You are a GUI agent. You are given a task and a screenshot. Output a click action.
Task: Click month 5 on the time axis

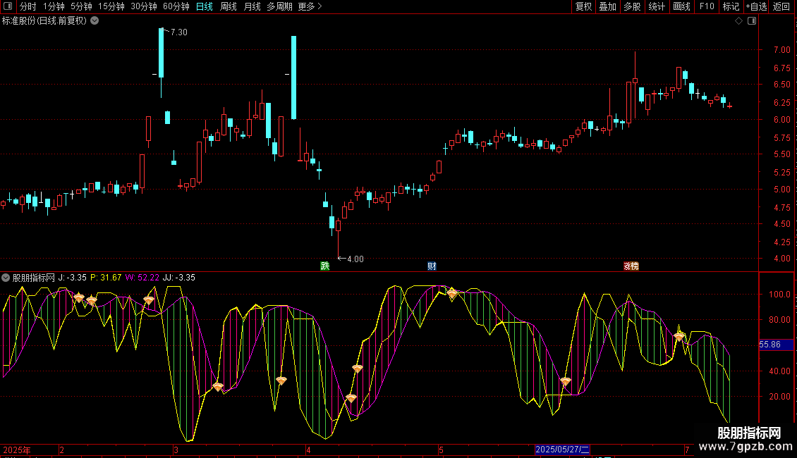click(x=442, y=450)
